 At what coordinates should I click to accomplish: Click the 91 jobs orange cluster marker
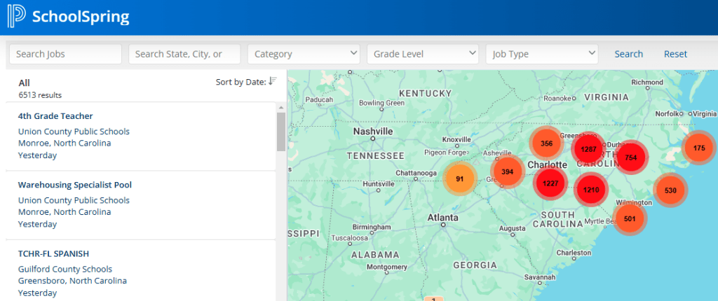point(460,178)
